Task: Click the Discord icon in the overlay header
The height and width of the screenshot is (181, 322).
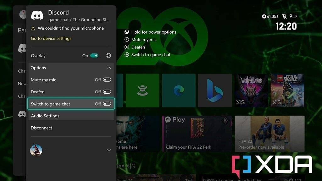Action: tap(38, 15)
